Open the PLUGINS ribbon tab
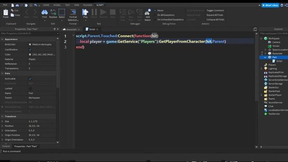Screen dimensions: 288x162 coord(88,5)
